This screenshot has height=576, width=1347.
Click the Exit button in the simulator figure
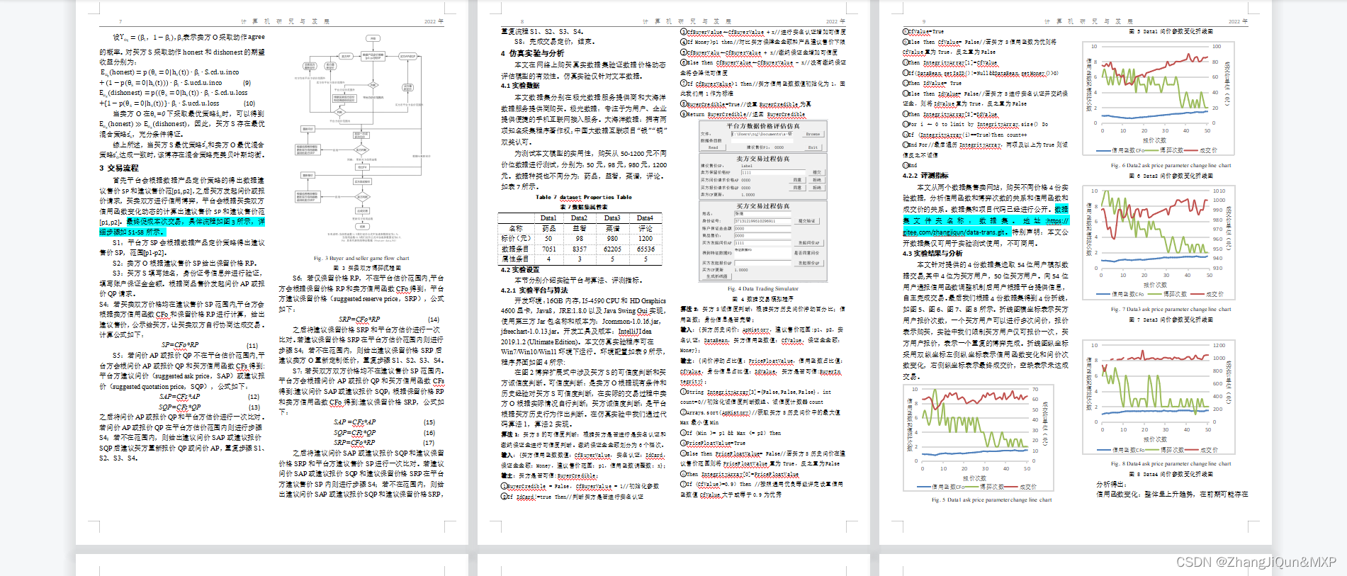coord(813,147)
